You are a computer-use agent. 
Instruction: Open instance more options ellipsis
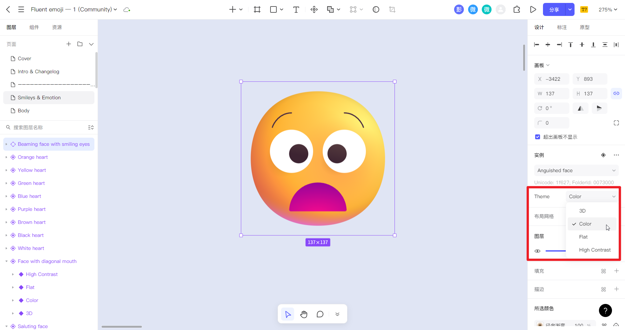616,155
